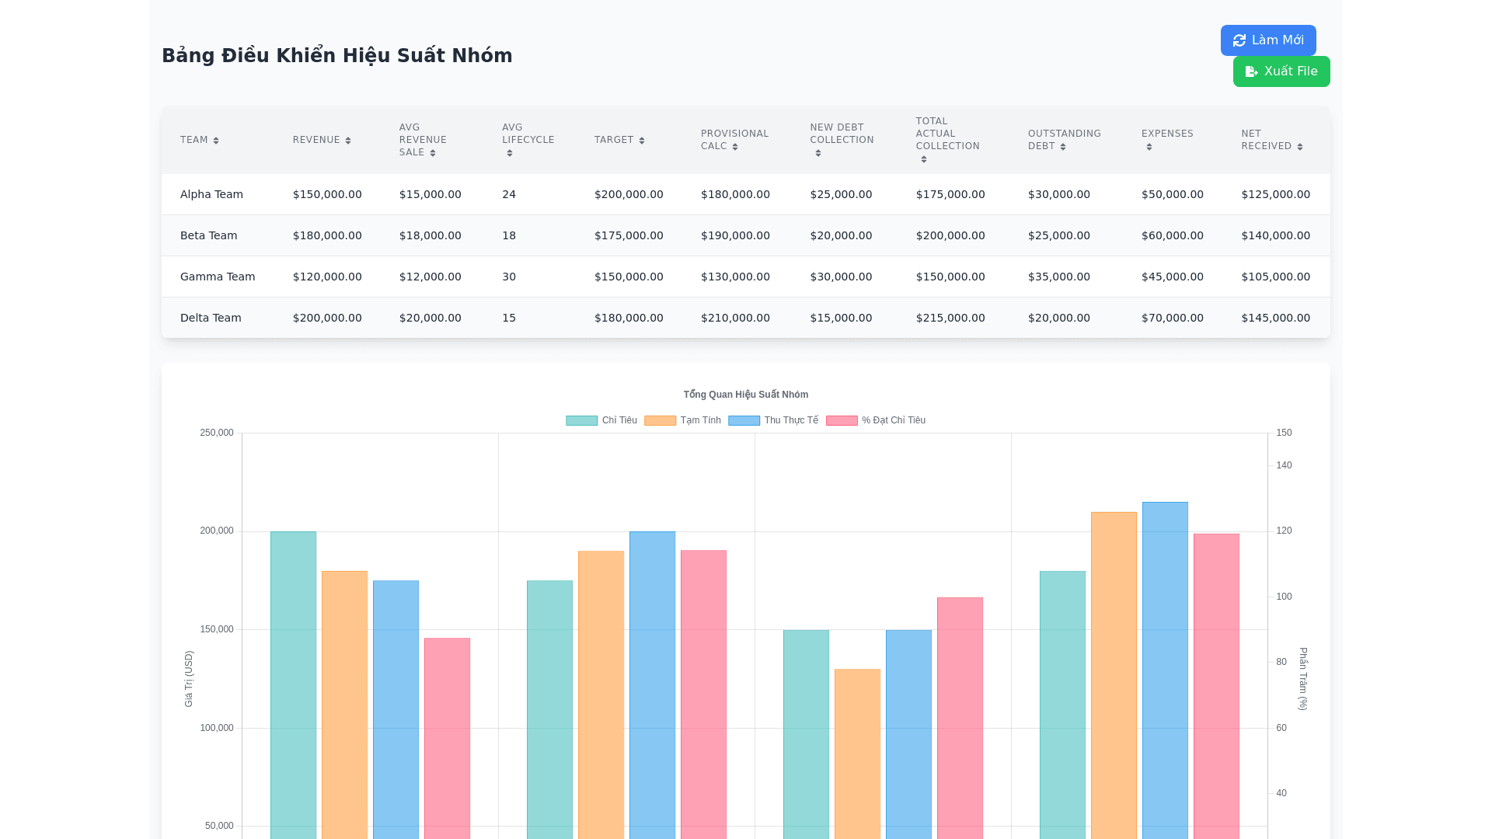Click the Delta Team row name cell
This screenshot has width=1492, height=839.
pyautogui.click(x=211, y=318)
